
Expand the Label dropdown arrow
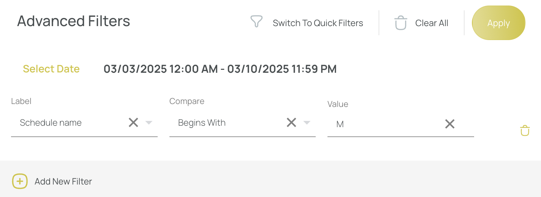(x=149, y=123)
